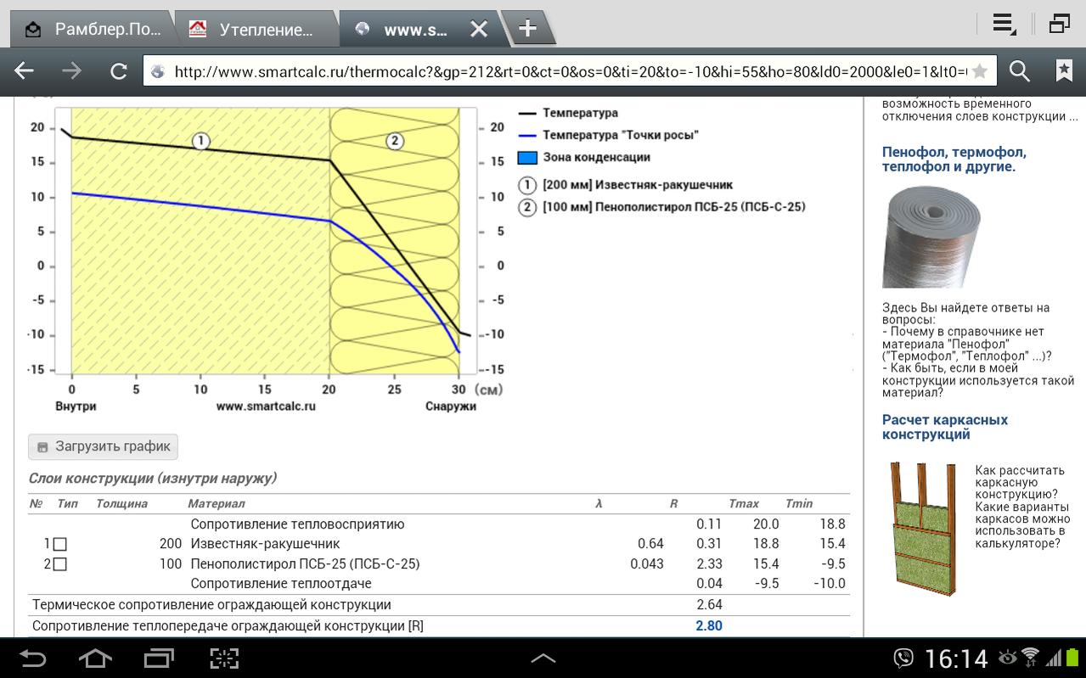This screenshot has height=678, width=1086.
Task: Toggle checkbox for layer 2 Пенополистирол
Action: [x=59, y=564]
